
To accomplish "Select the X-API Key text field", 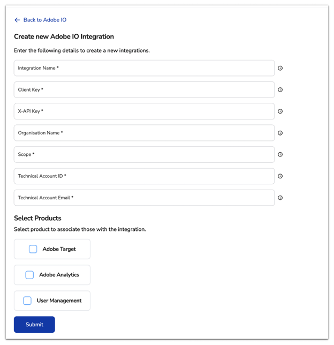I will coord(144,111).
